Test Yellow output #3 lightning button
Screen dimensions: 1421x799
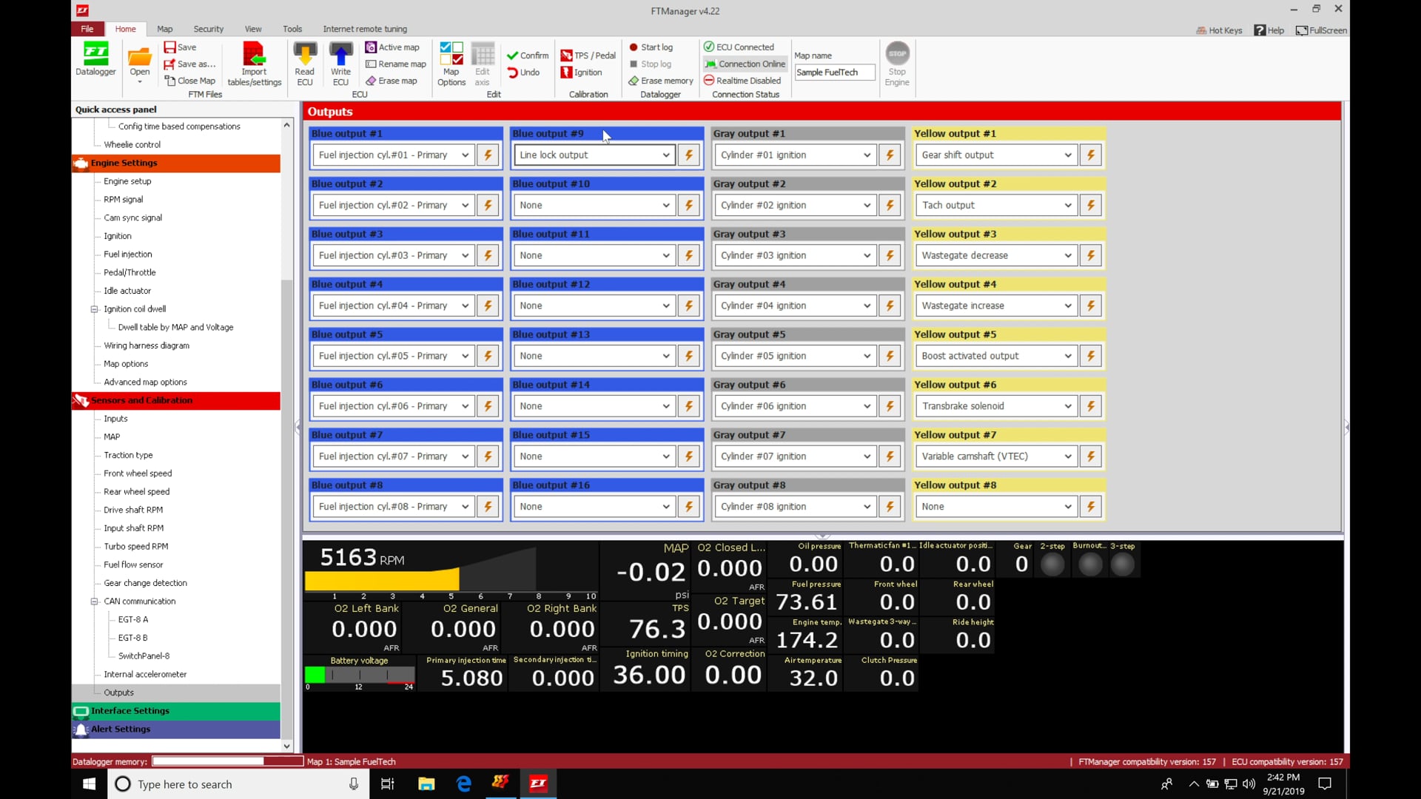point(1090,255)
